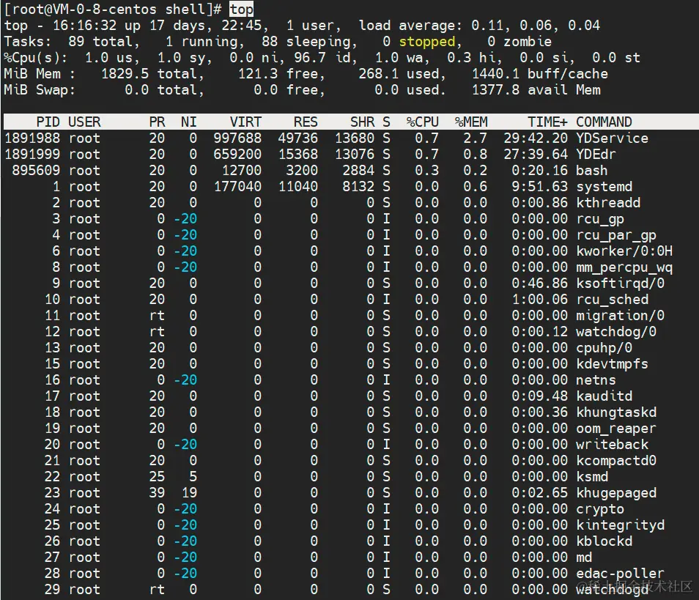Click rcu_sched process name
The width and height of the screenshot is (699, 600).
pos(612,299)
